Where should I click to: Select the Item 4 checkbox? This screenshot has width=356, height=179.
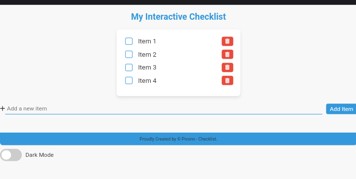(x=129, y=80)
